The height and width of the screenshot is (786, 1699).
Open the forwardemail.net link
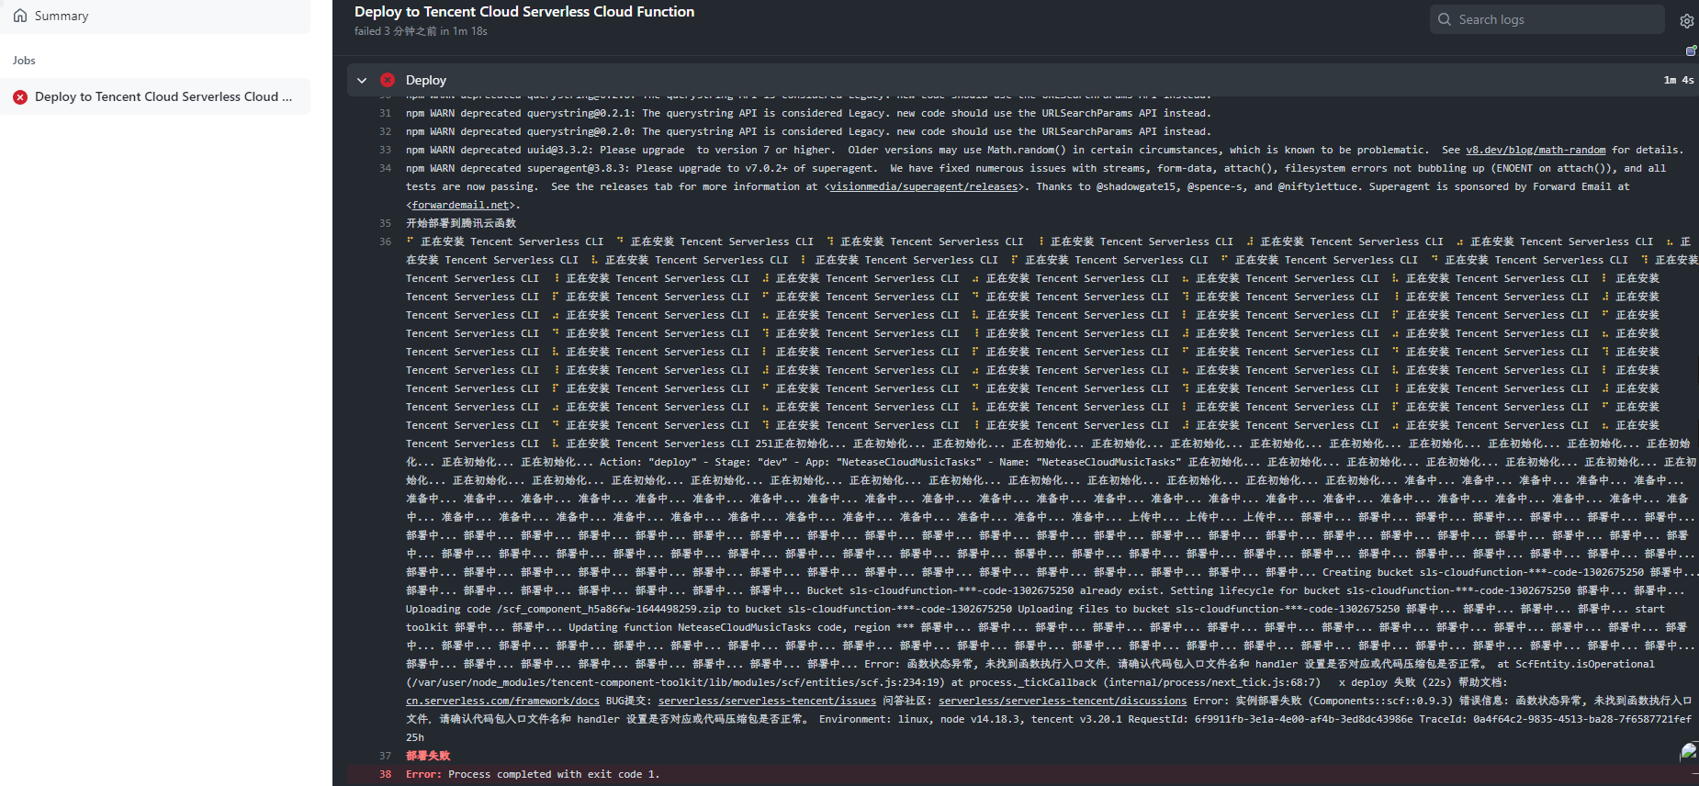(460, 205)
